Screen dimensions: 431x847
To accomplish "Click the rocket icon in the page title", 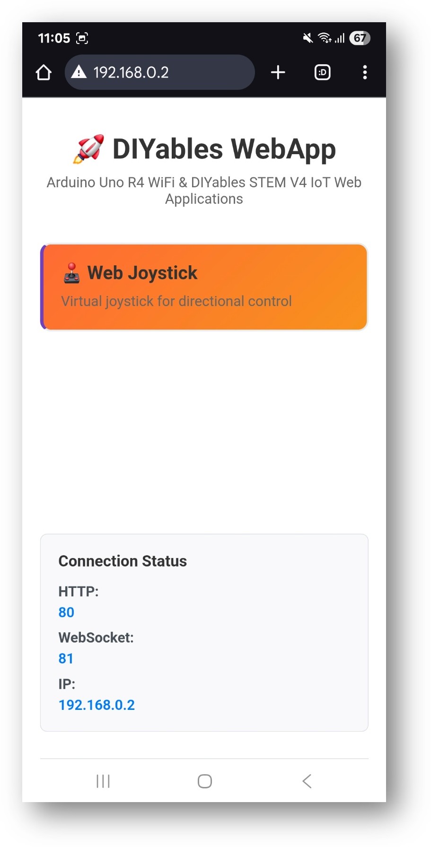I will pos(90,148).
